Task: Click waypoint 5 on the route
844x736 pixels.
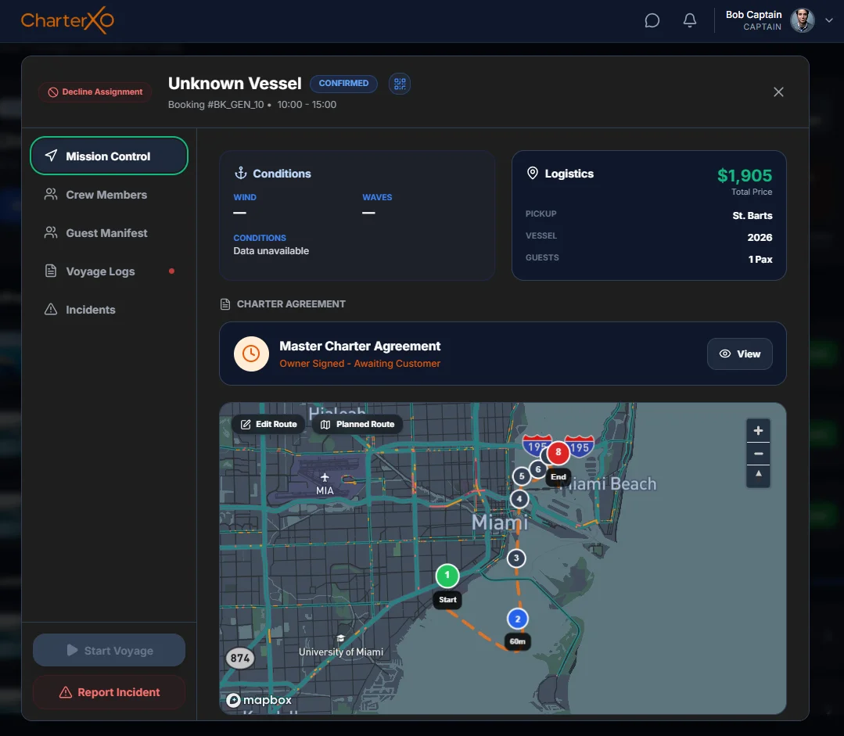Action: [521, 476]
